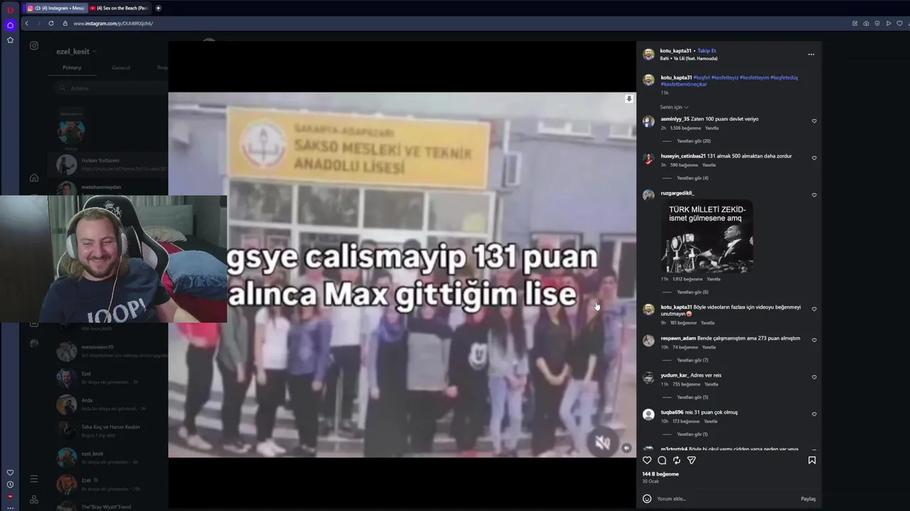Like the post with the heart icon
Image resolution: width=910 pixels, height=511 pixels.
(647, 461)
